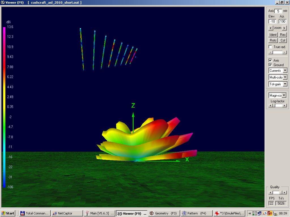Zoom in with right arrow button
The width and height of the screenshot is (290, 217).
coord(284,28)
